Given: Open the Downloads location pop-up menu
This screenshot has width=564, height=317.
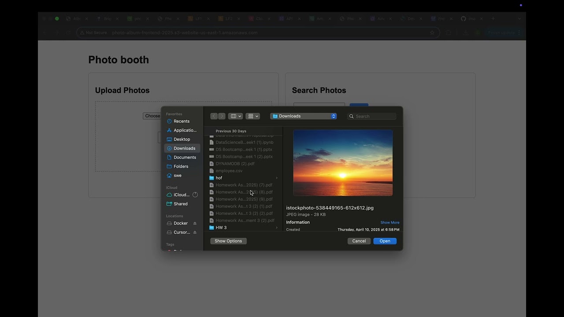Looking at the screenshot, I should [304, 116].
